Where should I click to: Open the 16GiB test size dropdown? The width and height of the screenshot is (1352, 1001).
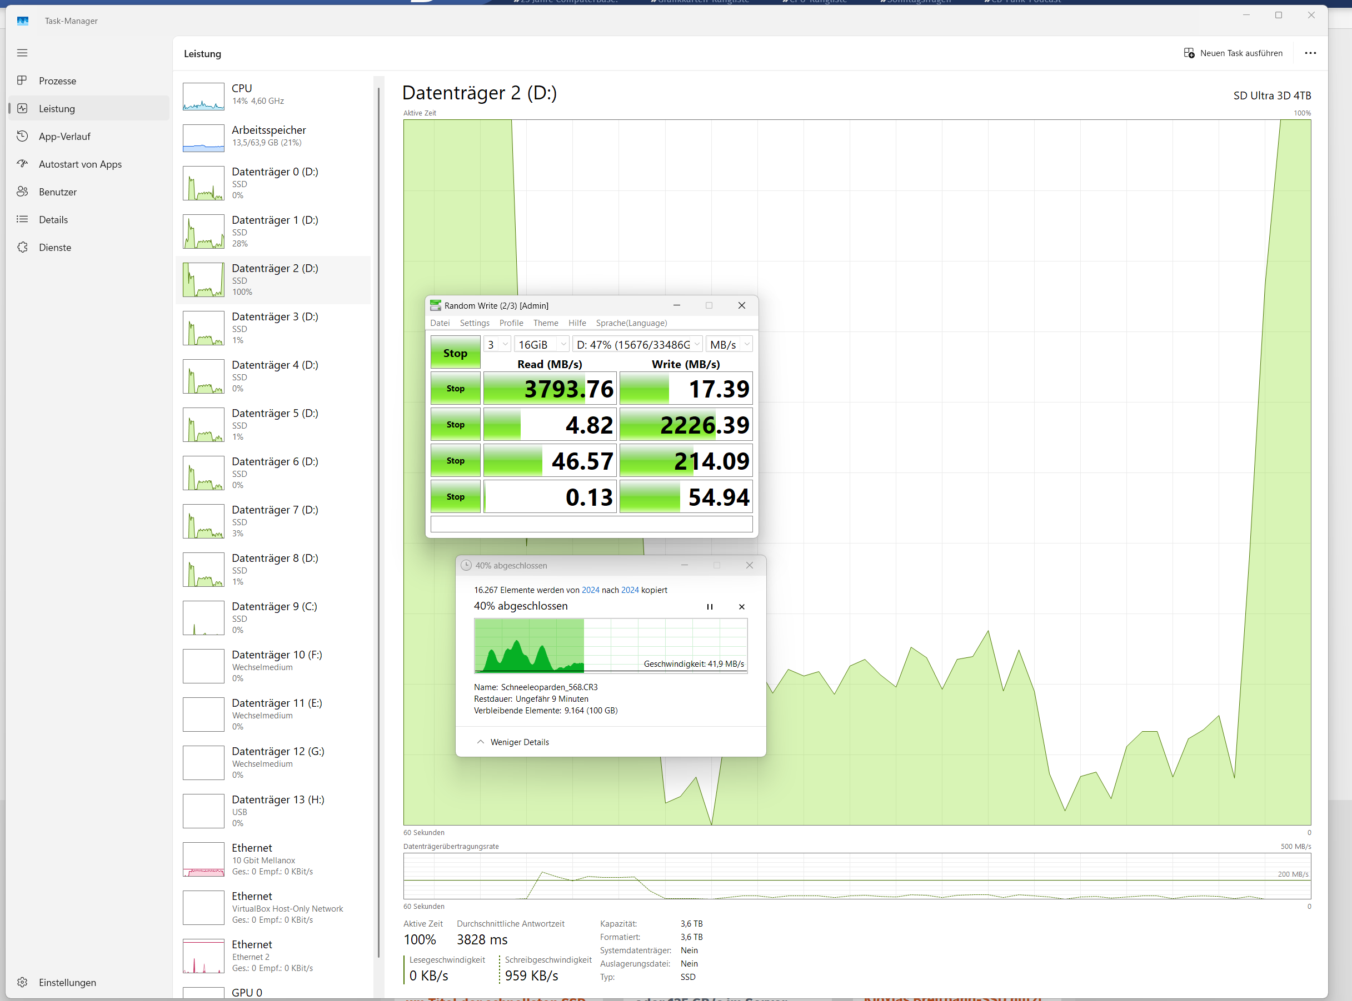tap(541, 344)
